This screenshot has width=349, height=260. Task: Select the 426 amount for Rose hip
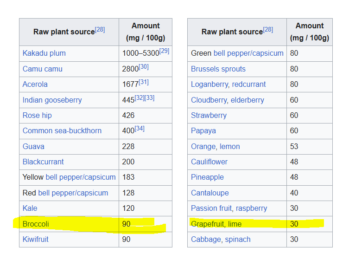128,116
